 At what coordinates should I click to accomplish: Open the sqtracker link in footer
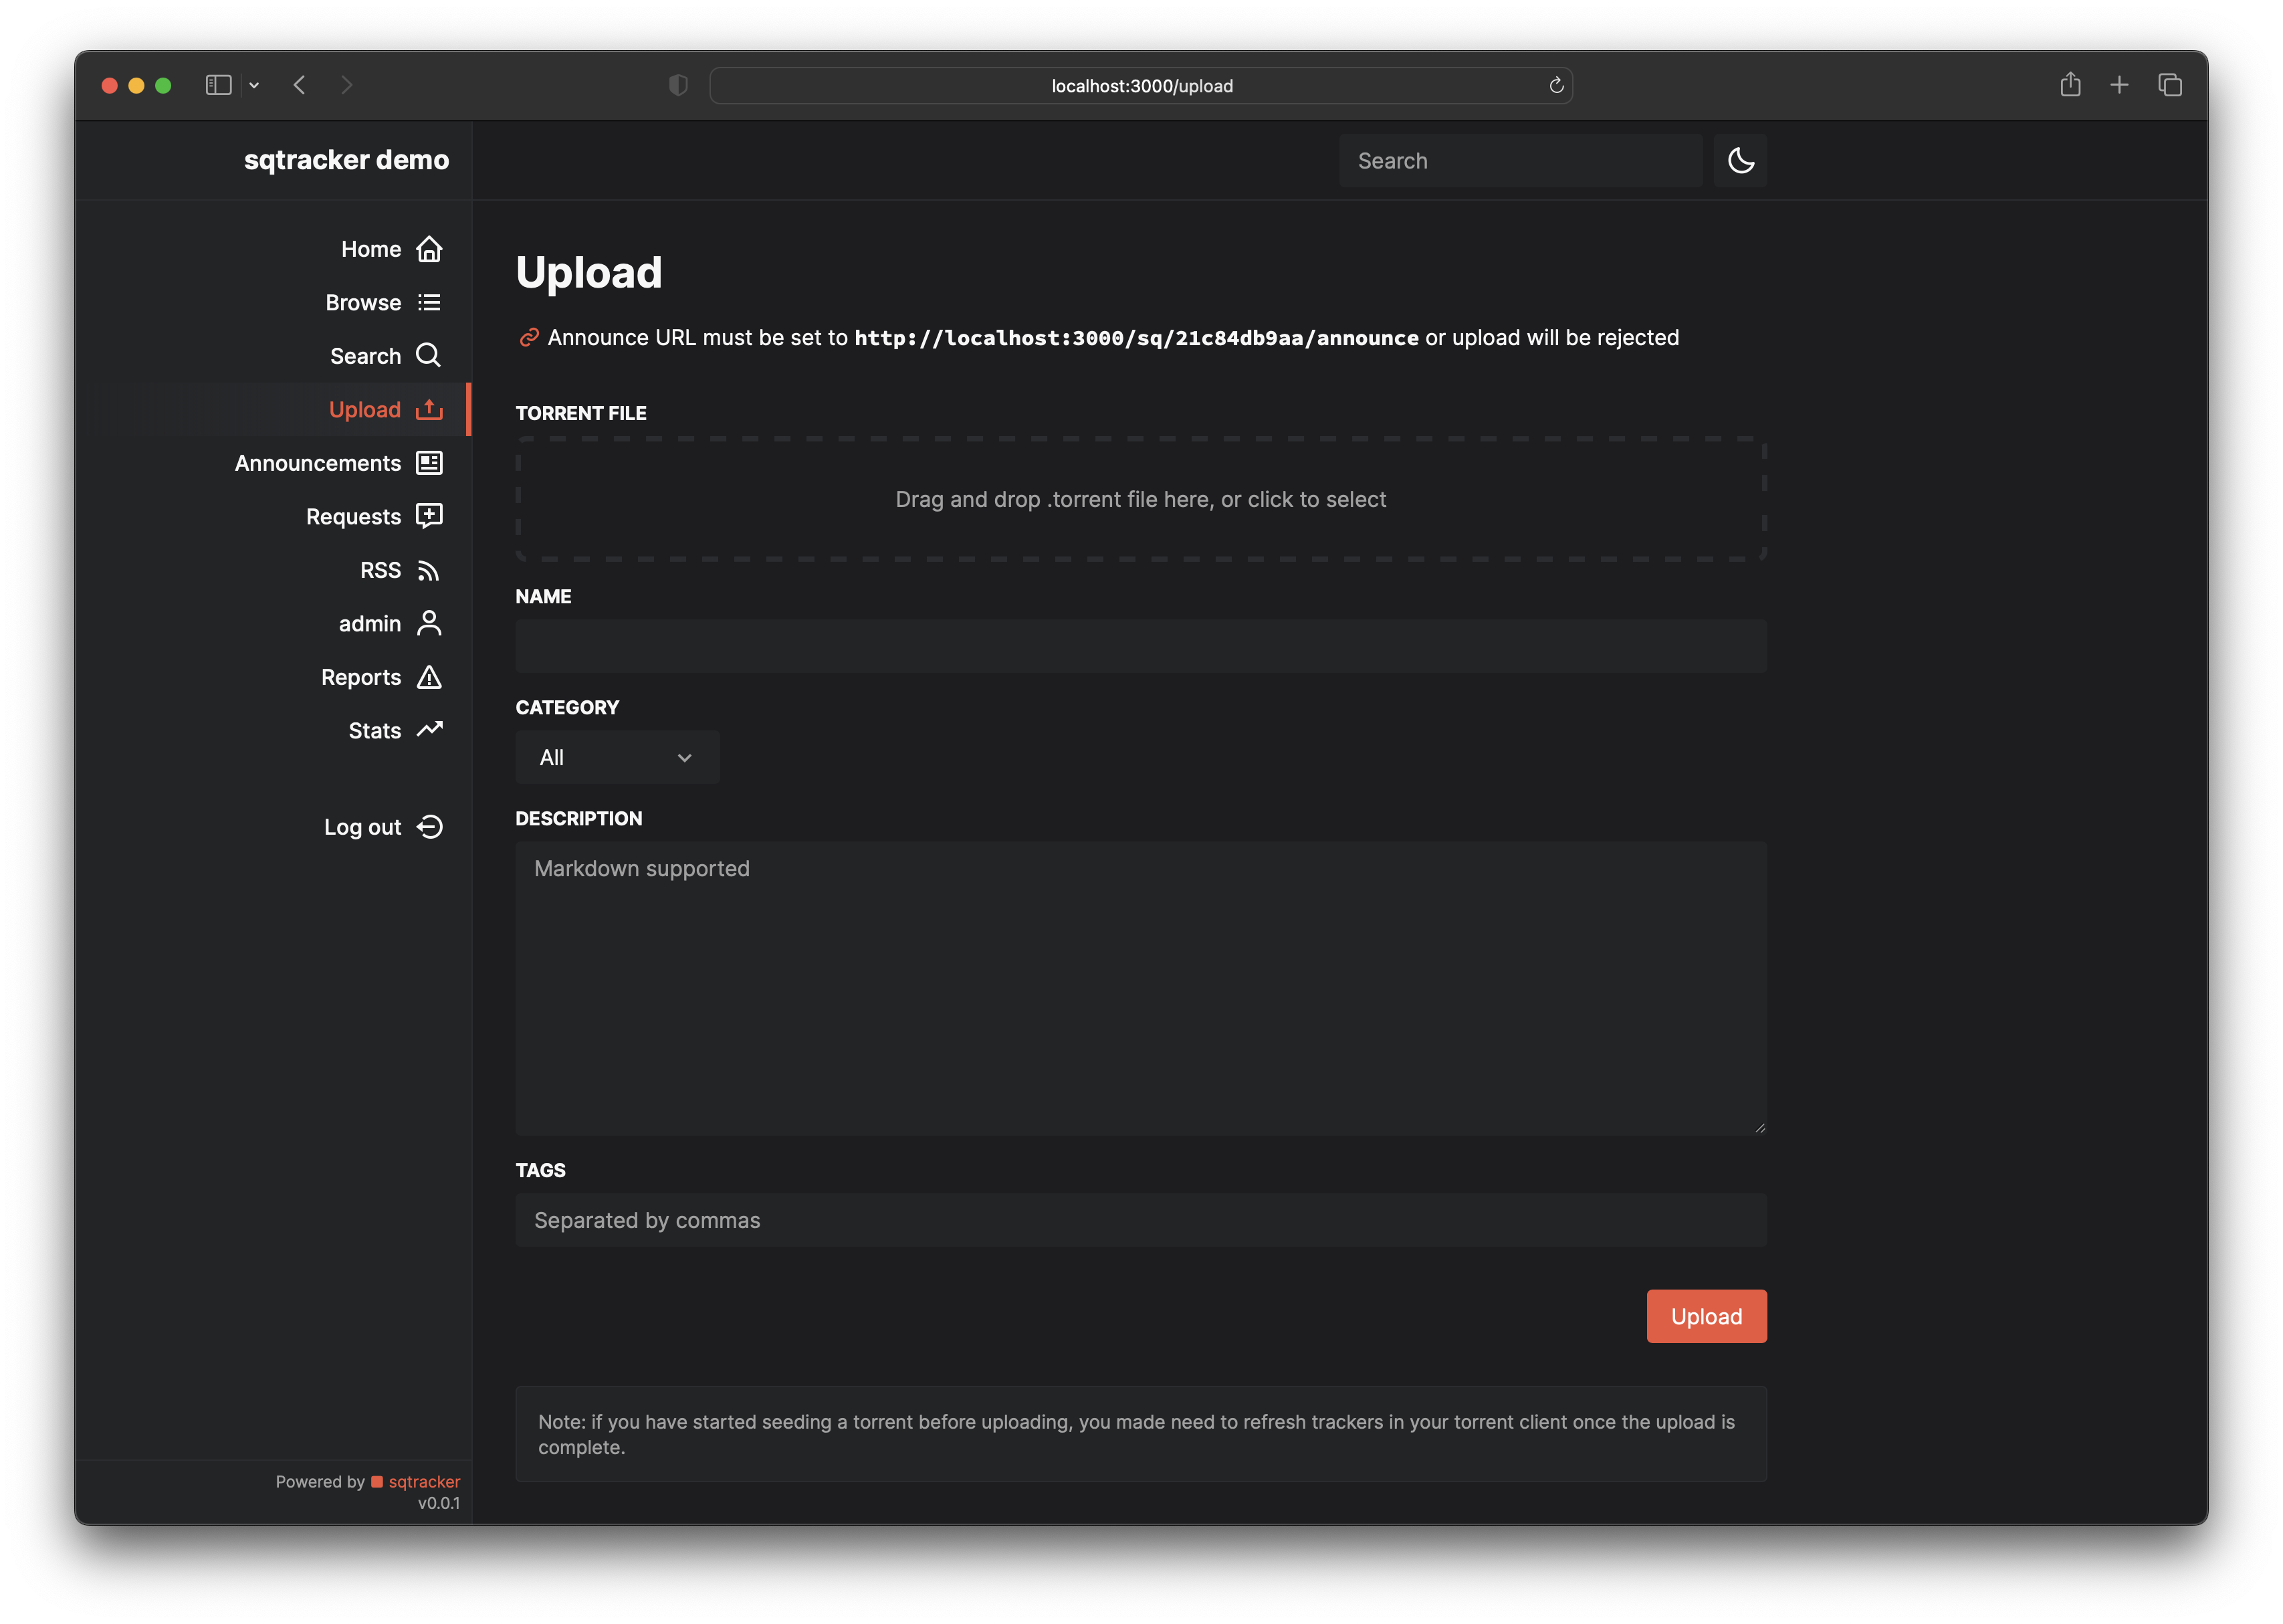[424, 1482]
